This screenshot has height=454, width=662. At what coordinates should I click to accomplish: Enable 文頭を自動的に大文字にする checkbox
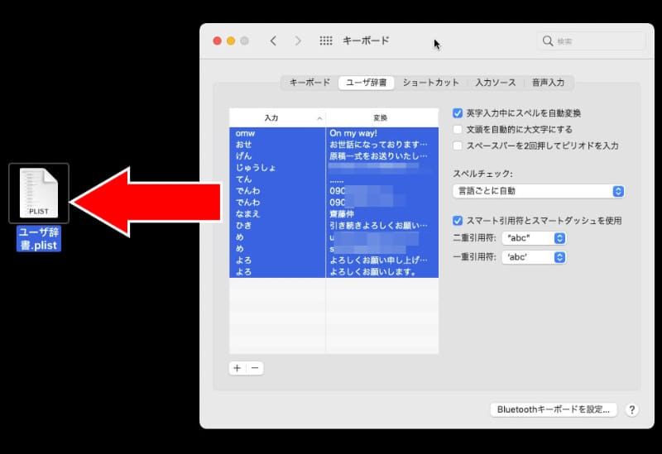[x=458, y=129]
